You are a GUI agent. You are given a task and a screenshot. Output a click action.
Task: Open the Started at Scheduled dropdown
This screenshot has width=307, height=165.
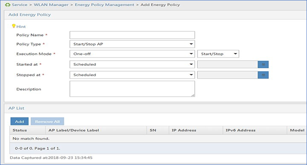[x=132, y=65]
